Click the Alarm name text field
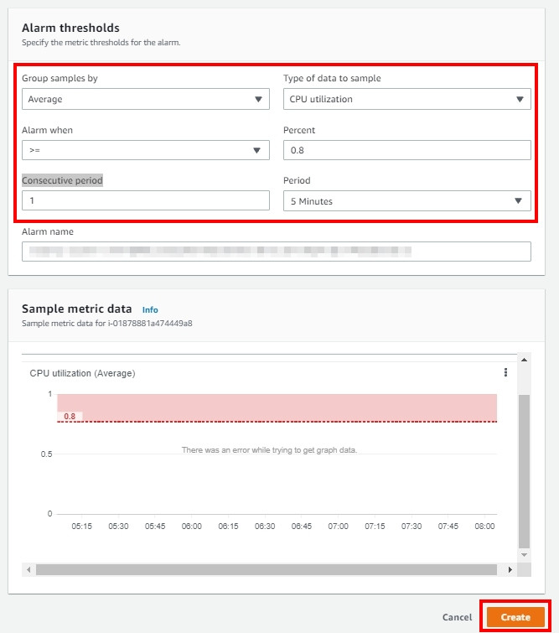 (x=277, y=252)
